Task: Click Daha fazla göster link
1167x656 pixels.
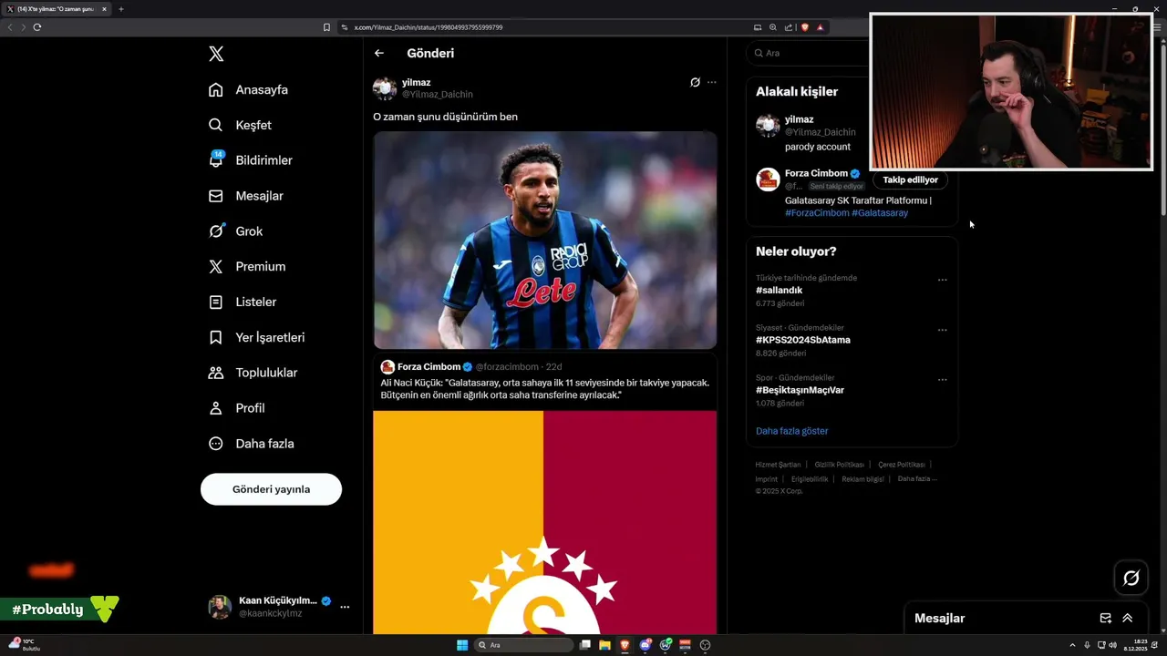Action: coord(791,431)
